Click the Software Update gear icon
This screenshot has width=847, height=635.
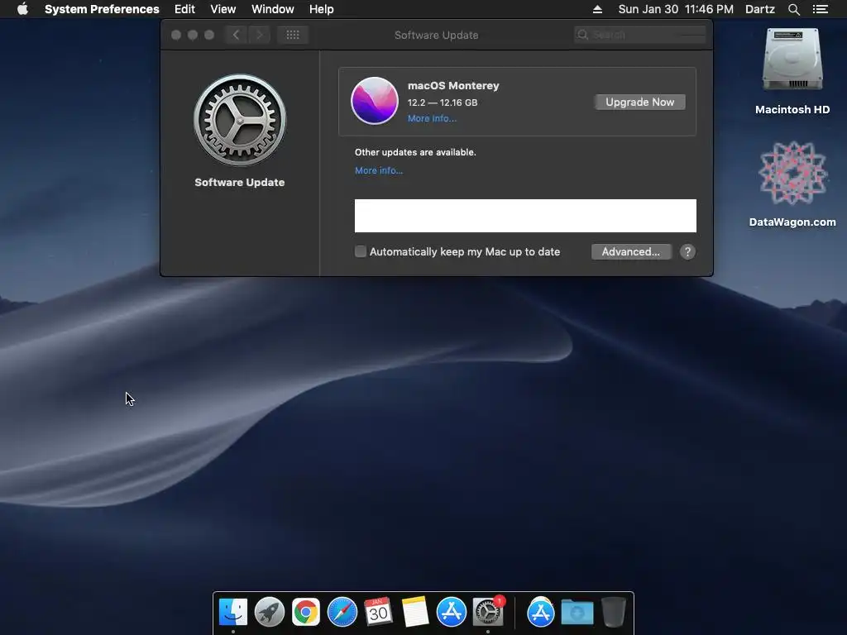pyautogui.click(x=240, y=121)
